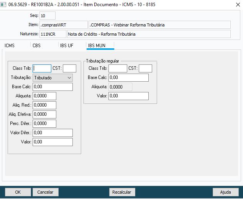Click the Nota de Crédito description field
This screenshot has width=243, height=199.
pos(149,34)
